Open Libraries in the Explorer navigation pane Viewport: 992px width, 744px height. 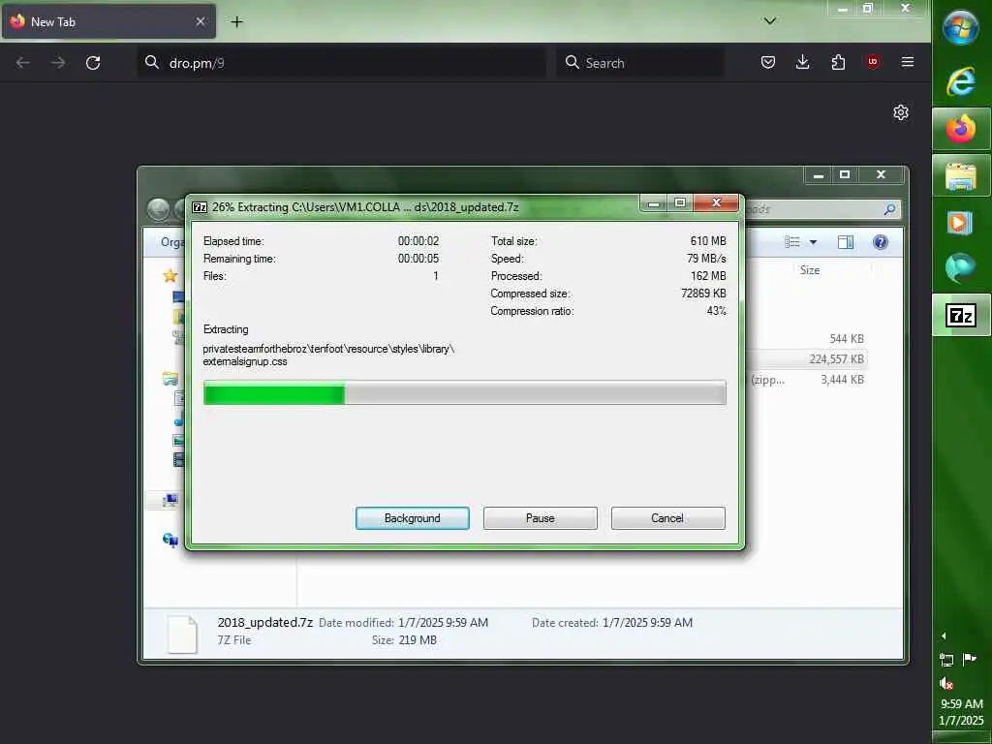tap(170, 379)
